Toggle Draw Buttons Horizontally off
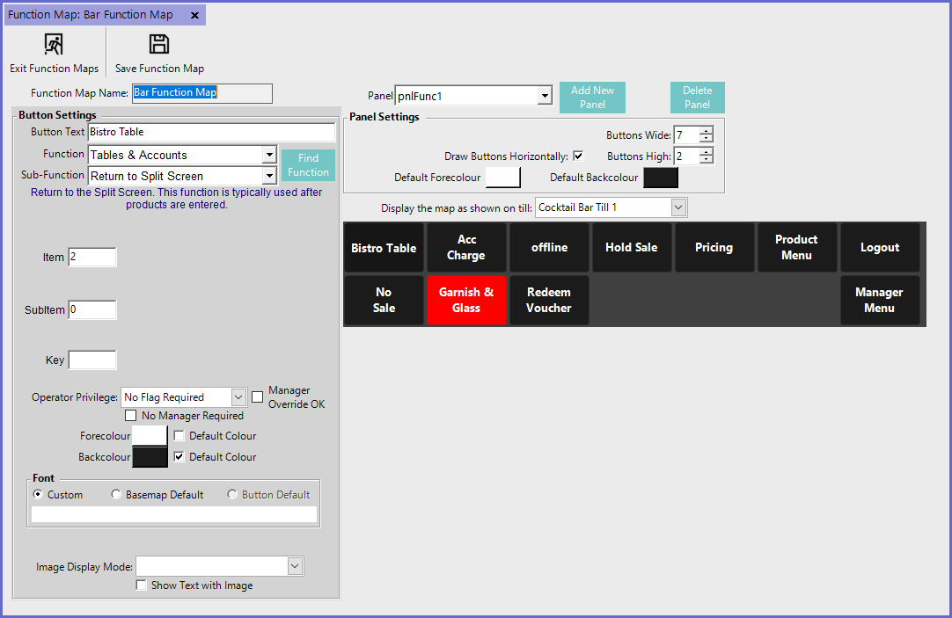Viewport: 952px width, 618px height. [578, 155]
